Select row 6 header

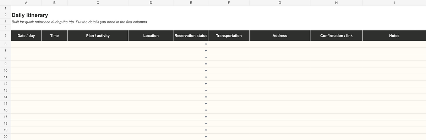[x=5, y=44]
